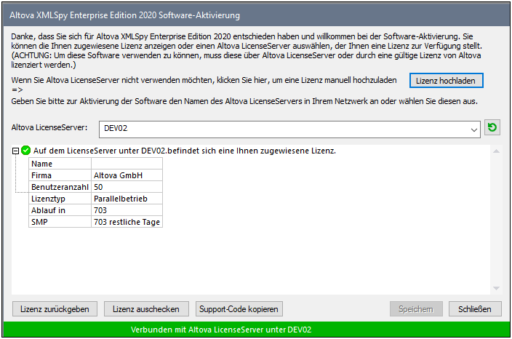Click the 'Parallelbetrieb' value cell

(127, 199)
